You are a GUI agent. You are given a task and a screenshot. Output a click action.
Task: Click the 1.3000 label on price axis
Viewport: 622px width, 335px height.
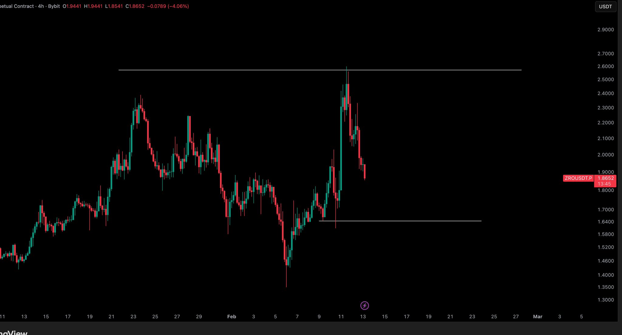[x=605, y=300]
